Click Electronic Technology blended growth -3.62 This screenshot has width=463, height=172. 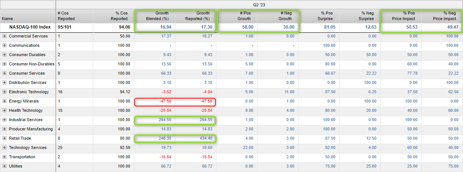point(167,92)
